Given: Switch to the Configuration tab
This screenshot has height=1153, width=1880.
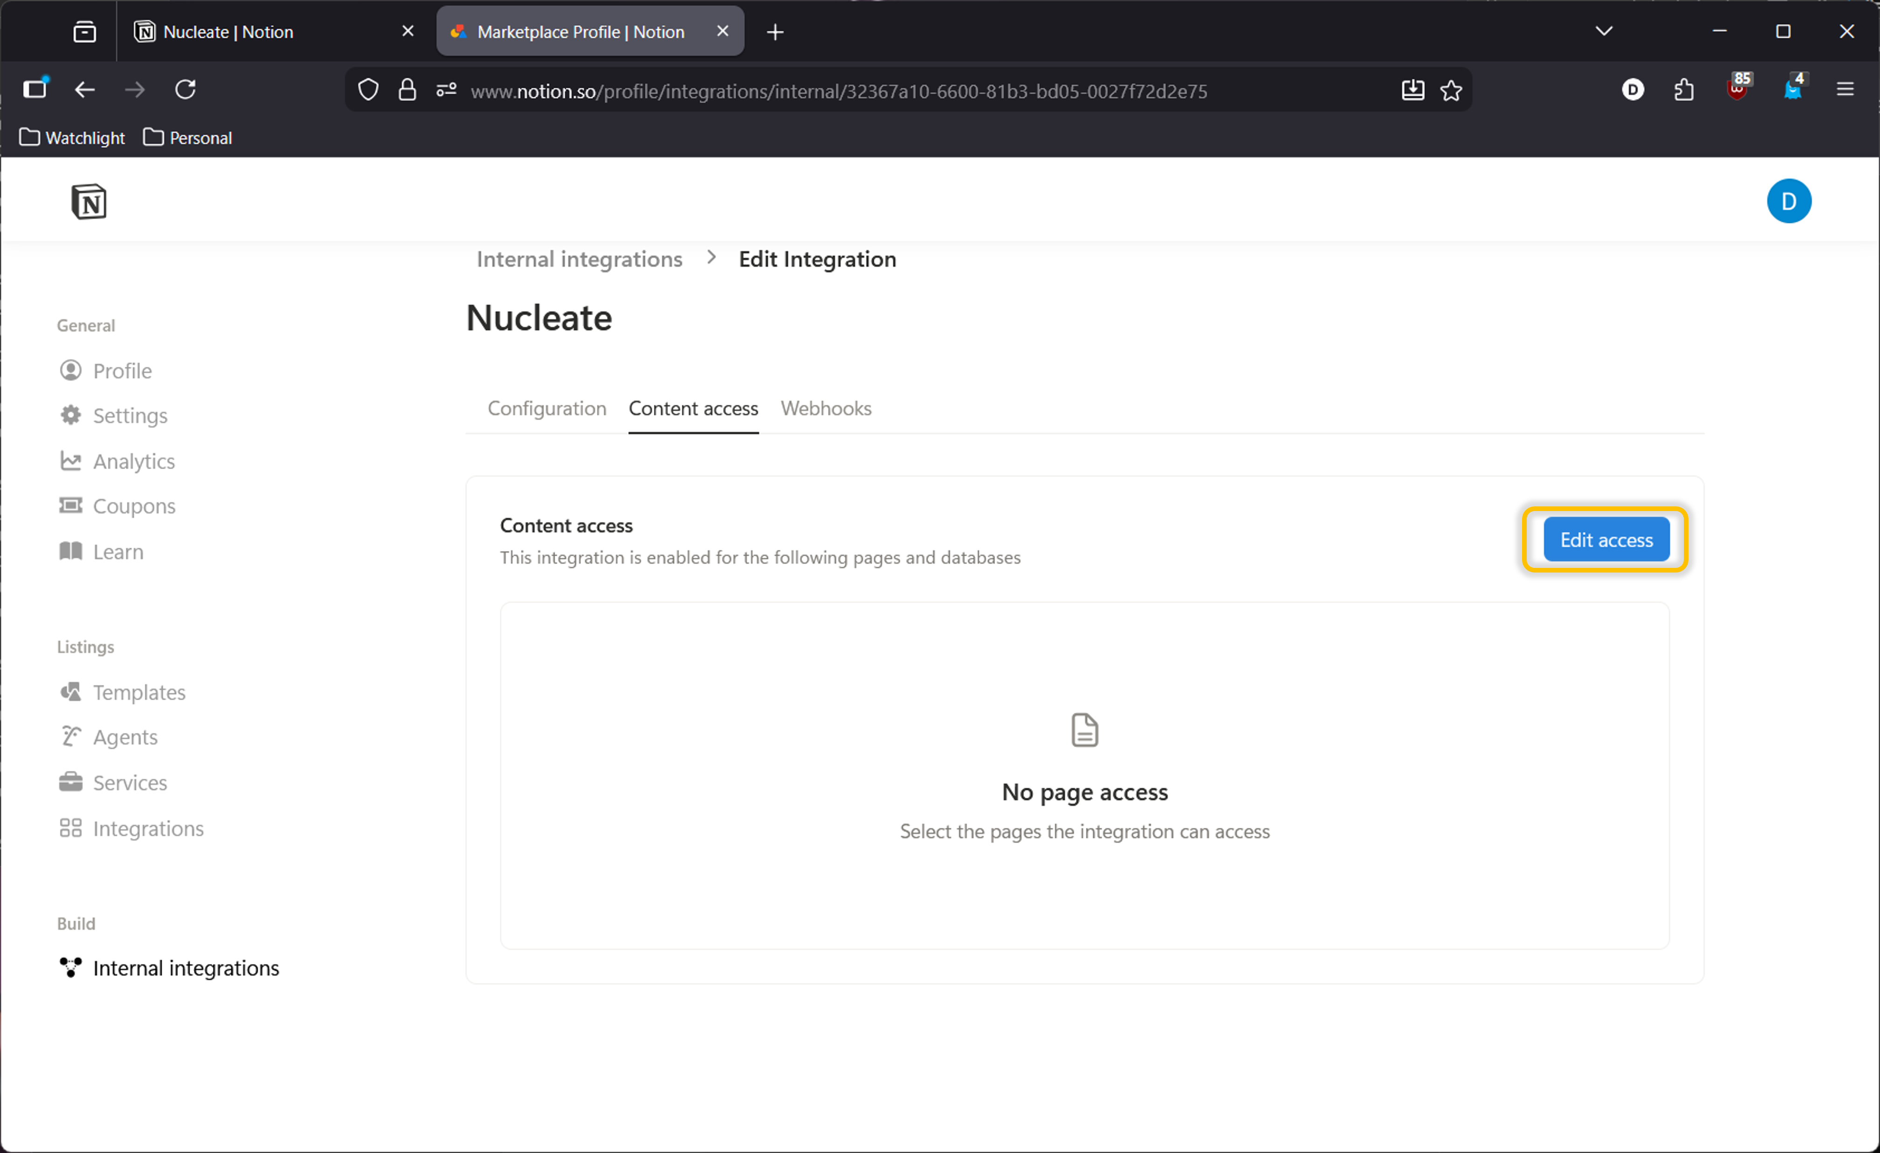Looking at the screenshot, I should [546, 409].
